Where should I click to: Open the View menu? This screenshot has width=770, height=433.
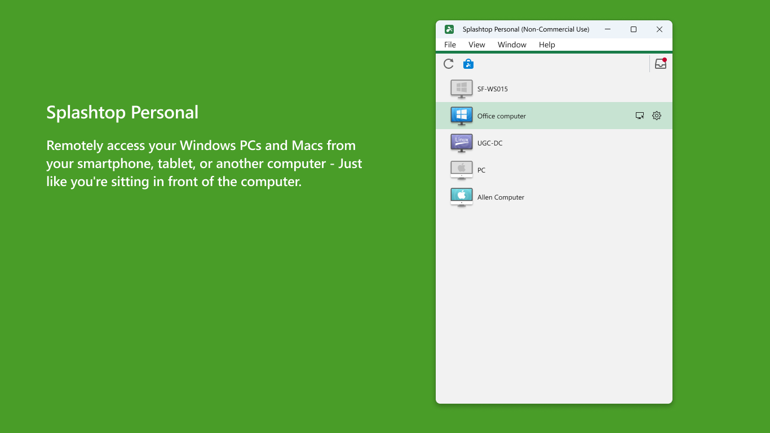476,45
